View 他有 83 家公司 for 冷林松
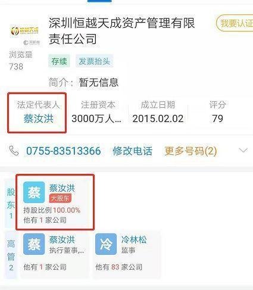Image resolution: width=253 pixels, height=290 pixels. pyautogui.click(x=119, y=267)
